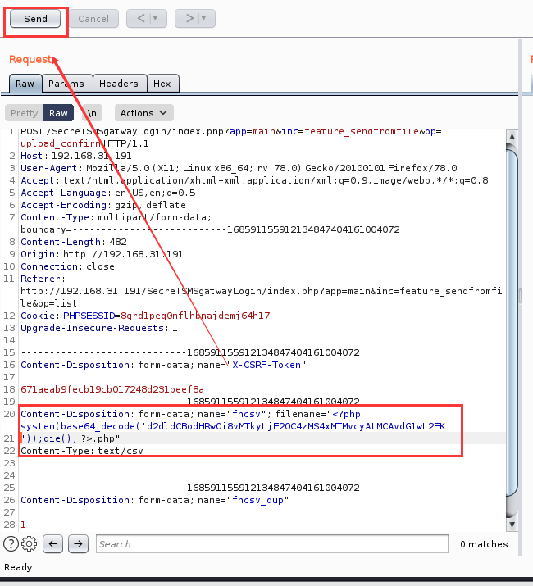The width and height of the screenshot is (533, 586).
Task: Click the Accept-Encoding header line
Action: point(103,205)
